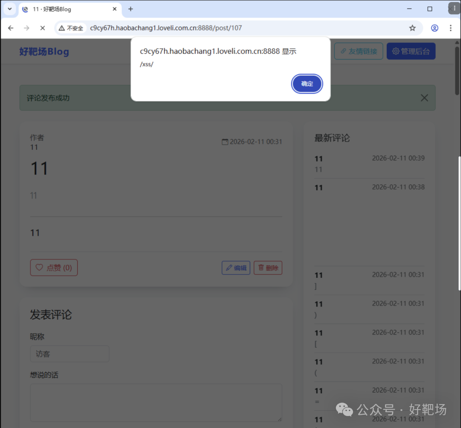Minimize the browser window
The height and width of the screenshot is (428, 461).
pos(409,9)
